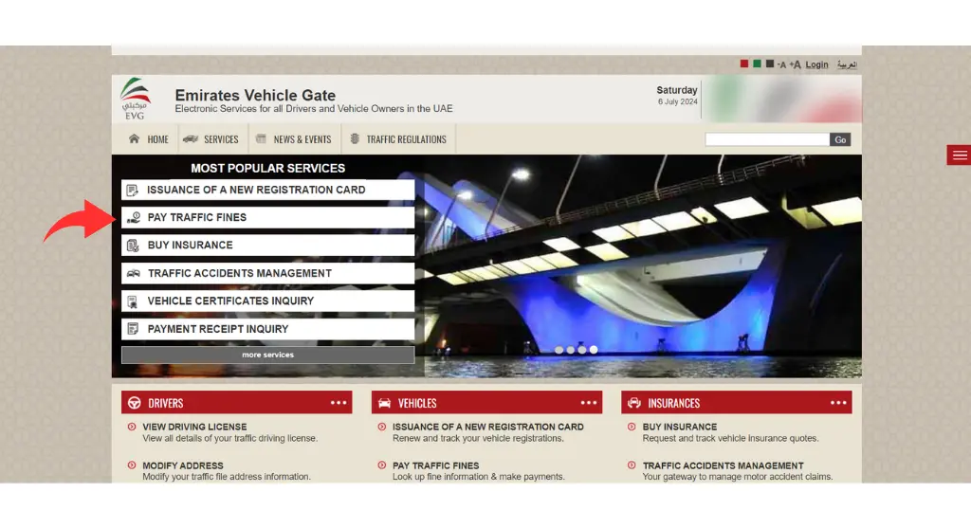The width and height of the screenshot is (971, 529).
Task: Select the green color theme swatch
Action: coord(757,64)
